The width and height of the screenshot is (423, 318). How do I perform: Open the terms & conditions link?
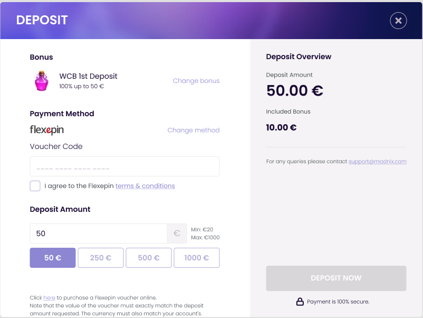click(x=145, y=186)
